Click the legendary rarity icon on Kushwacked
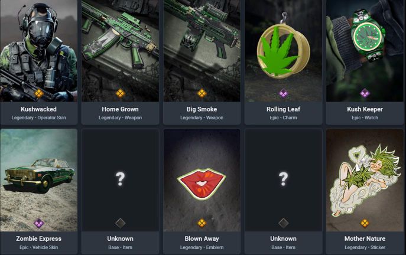406x255 pixels. pos(39,93)
